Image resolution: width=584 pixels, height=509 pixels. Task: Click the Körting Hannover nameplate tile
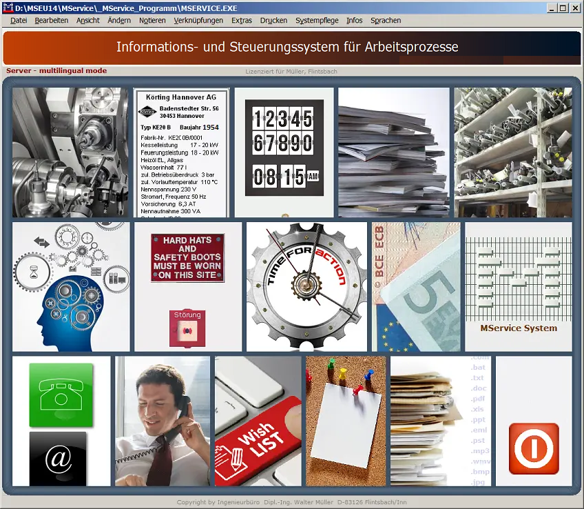pos(182,152)
